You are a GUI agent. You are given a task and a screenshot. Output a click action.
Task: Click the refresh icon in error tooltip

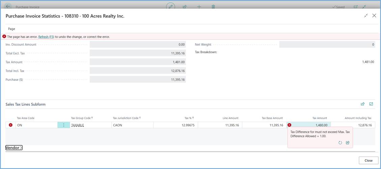(x=340, y=143)
